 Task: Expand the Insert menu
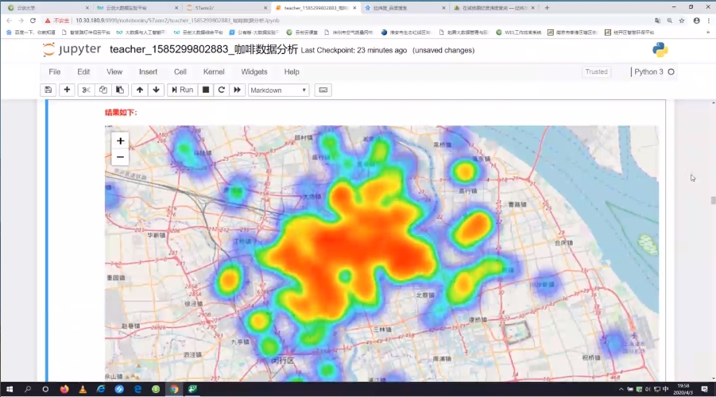click(x=148, y=71)
